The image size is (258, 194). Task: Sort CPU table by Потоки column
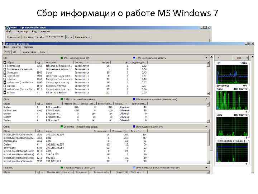pos(101,63)
